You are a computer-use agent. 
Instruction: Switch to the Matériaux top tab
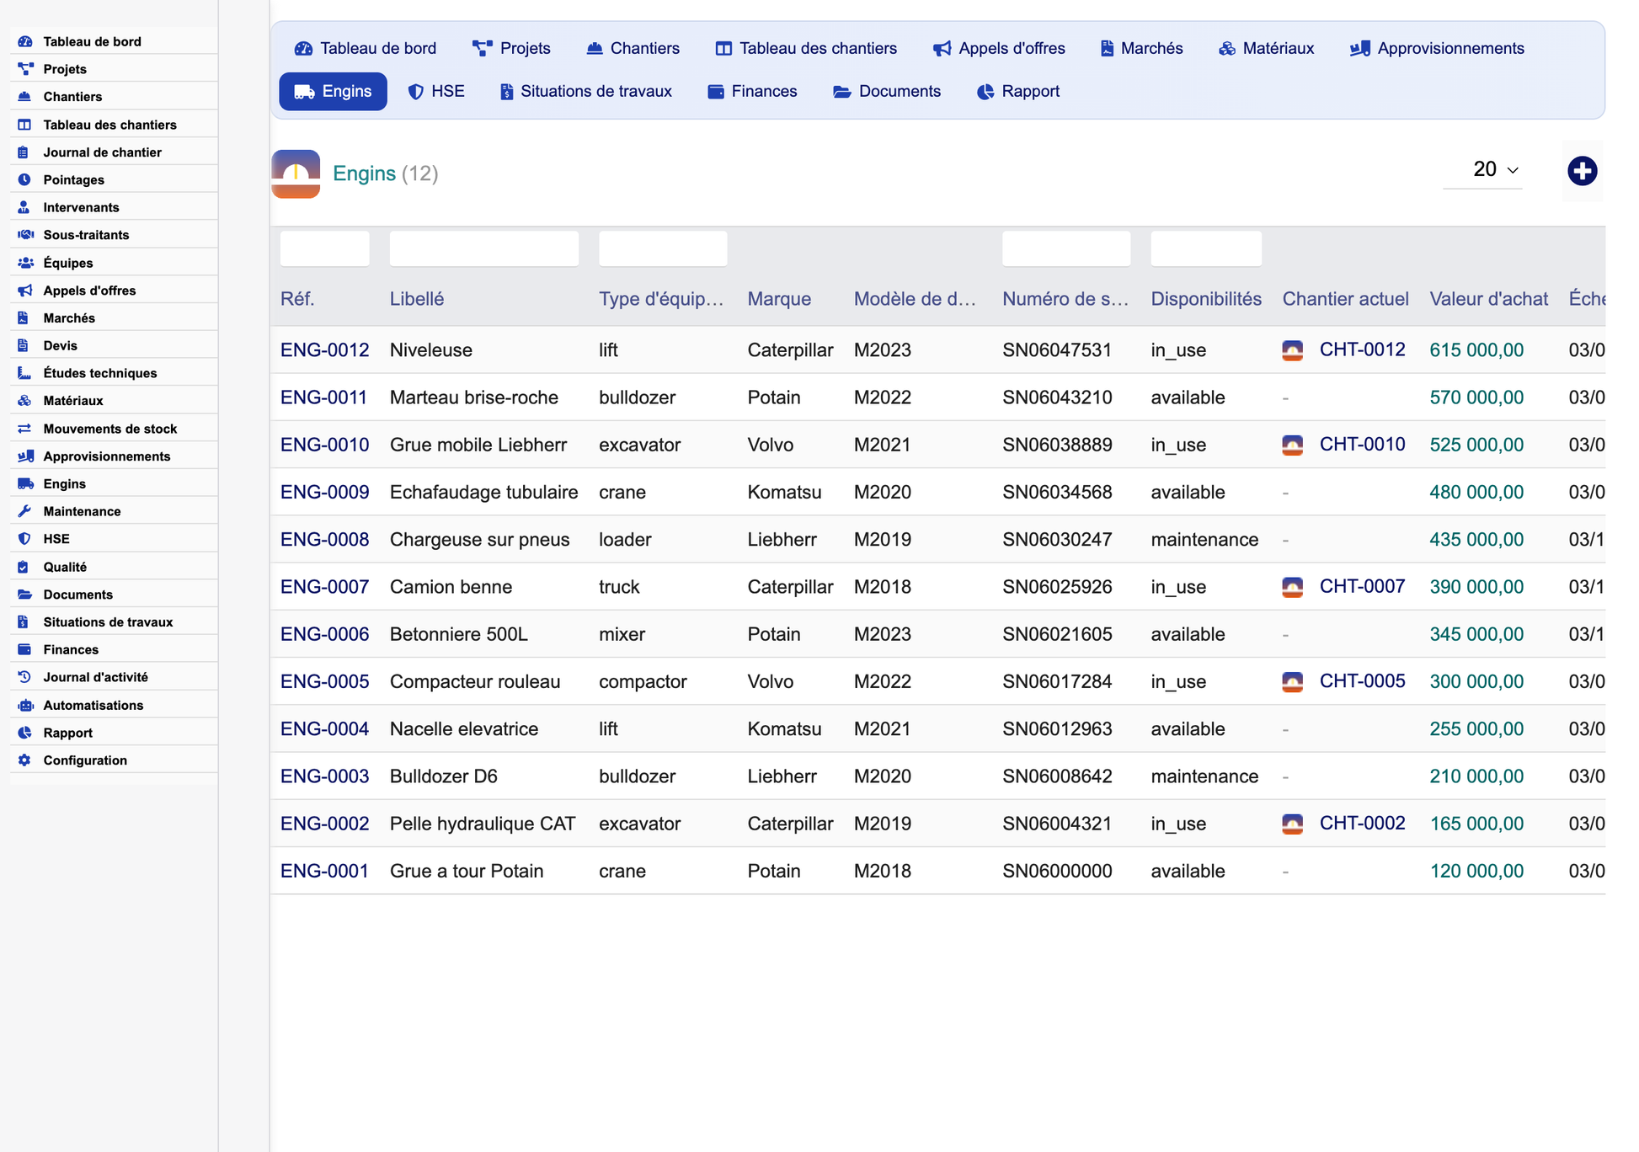[x=1266, y=48]
